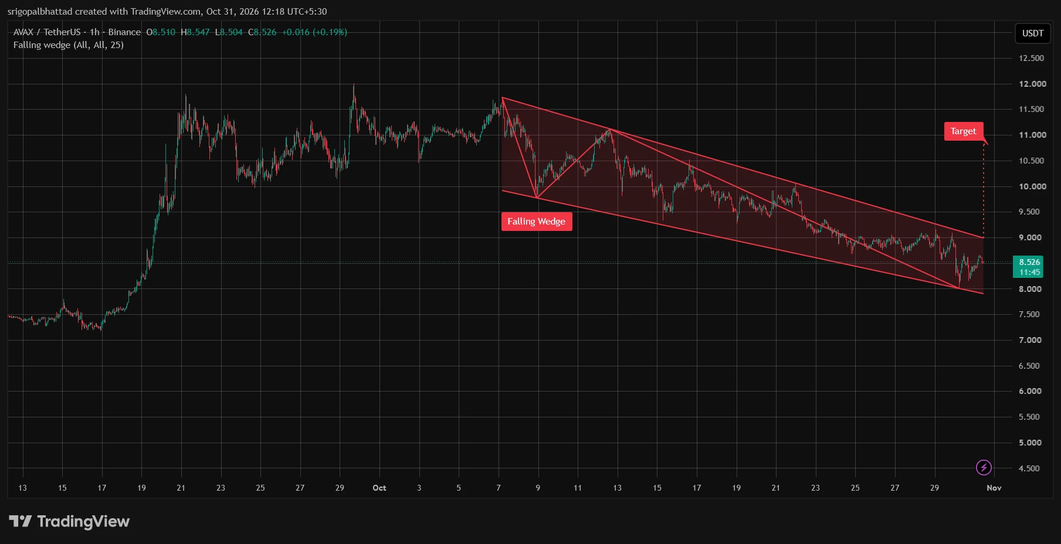This screenshot has height=544, width=1061.
Task: Click the red Target label
Action: click(x=964, y=131)
